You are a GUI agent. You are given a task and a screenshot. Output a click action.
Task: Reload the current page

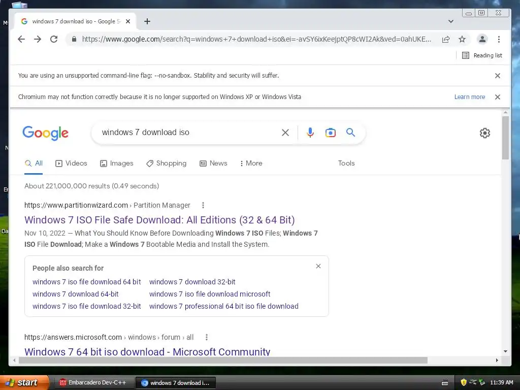(x=54, y=39)
